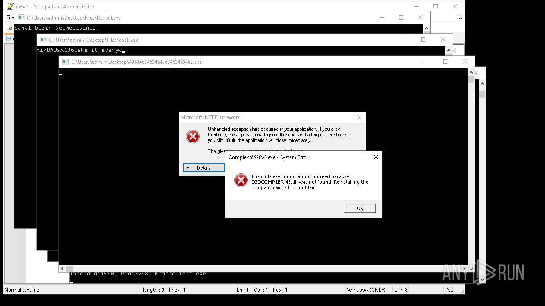Minimize the Konsol.exe console window

381,17
